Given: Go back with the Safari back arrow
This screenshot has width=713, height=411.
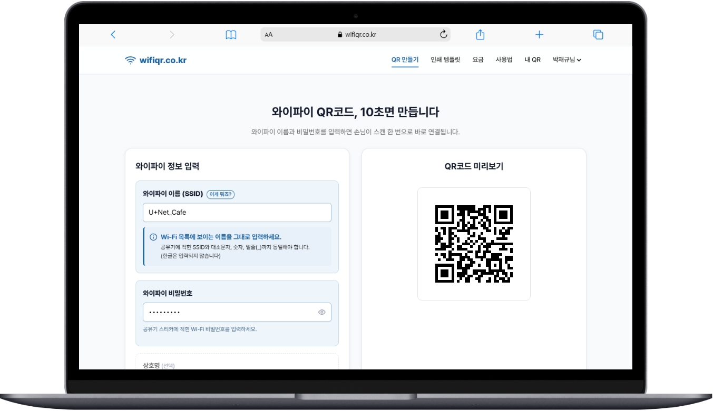Looking at the screenshot, I should [x=113, y=35].
